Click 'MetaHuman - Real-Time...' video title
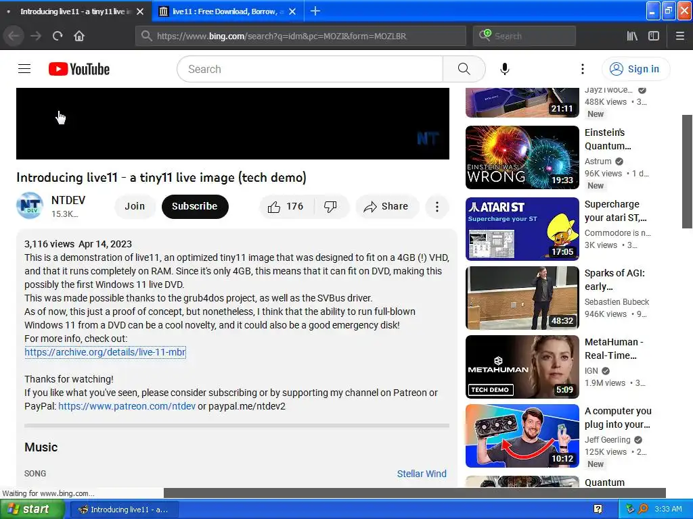Image resolution: width=693 pixels, height=519 pixels. [x=614, y=348]
